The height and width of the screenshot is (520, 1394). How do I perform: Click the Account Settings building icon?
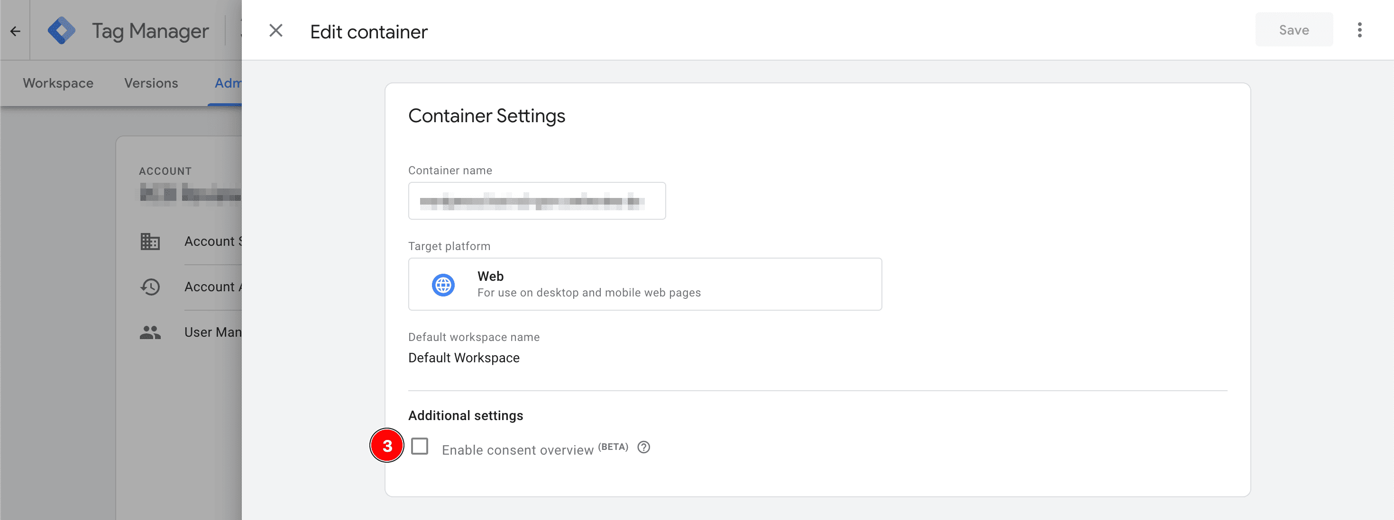point(150,242)
